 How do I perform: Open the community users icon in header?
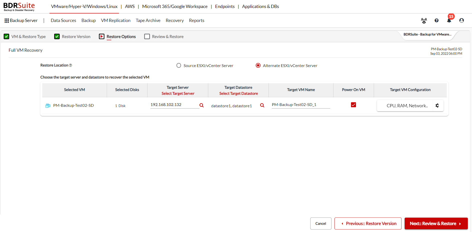click(x=424, y=20)
